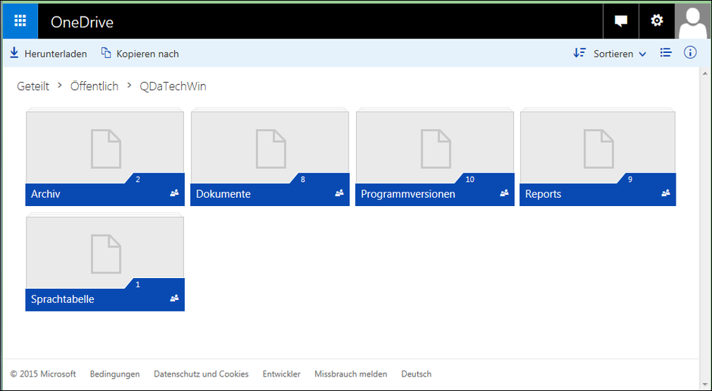Click the OneDrive title link
Viewport: 712px width, 391px height.
point(82,22)
